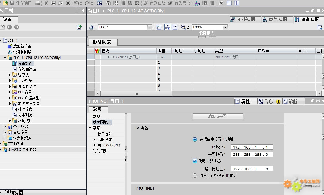This screenshot has width=324, height=195.
Task: Select 时间同步 in the properties navigation
Action: (100, 151)
